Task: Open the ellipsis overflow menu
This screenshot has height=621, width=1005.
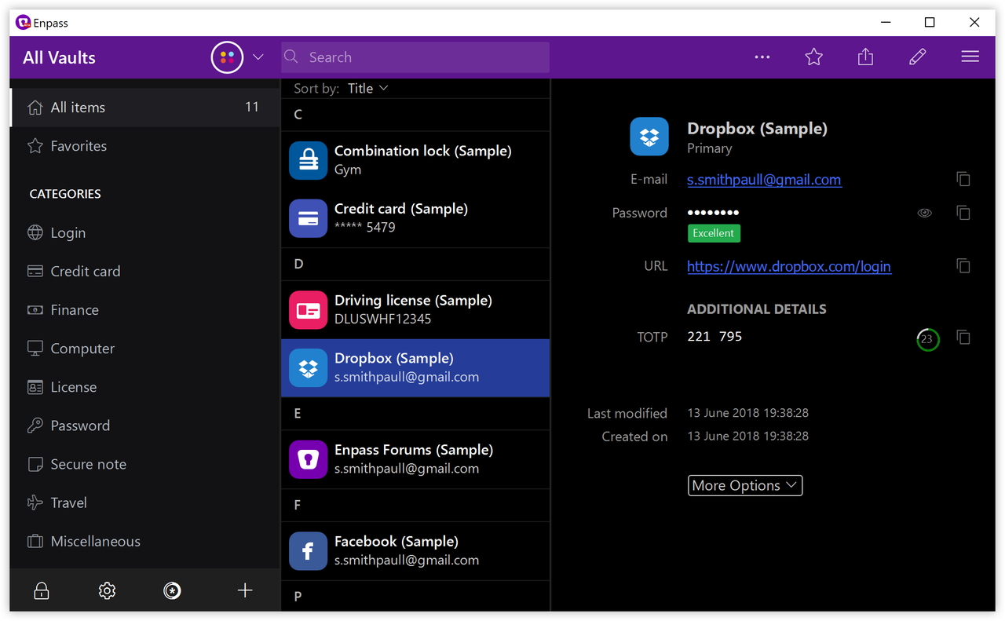Action: tap(762, 57)
